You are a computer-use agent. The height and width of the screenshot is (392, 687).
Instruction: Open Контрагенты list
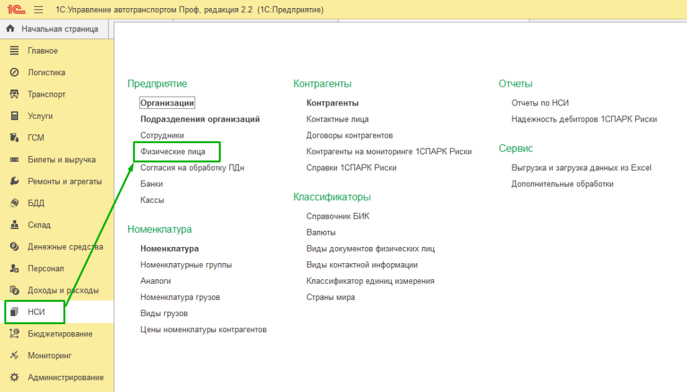[332, 103]
